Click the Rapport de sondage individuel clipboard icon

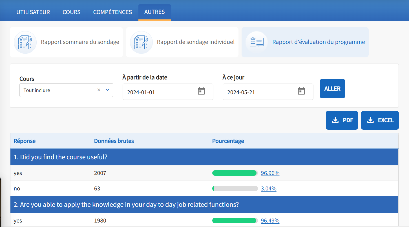point(141,42)
